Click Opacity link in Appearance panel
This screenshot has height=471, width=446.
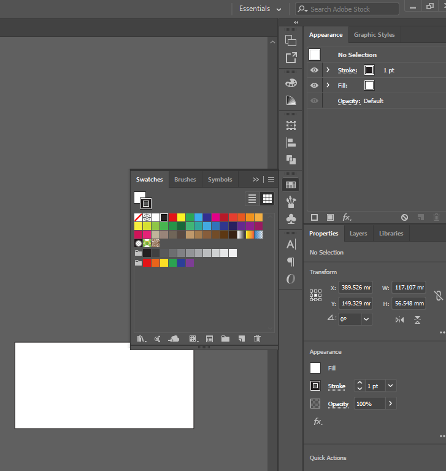(349, 101)
